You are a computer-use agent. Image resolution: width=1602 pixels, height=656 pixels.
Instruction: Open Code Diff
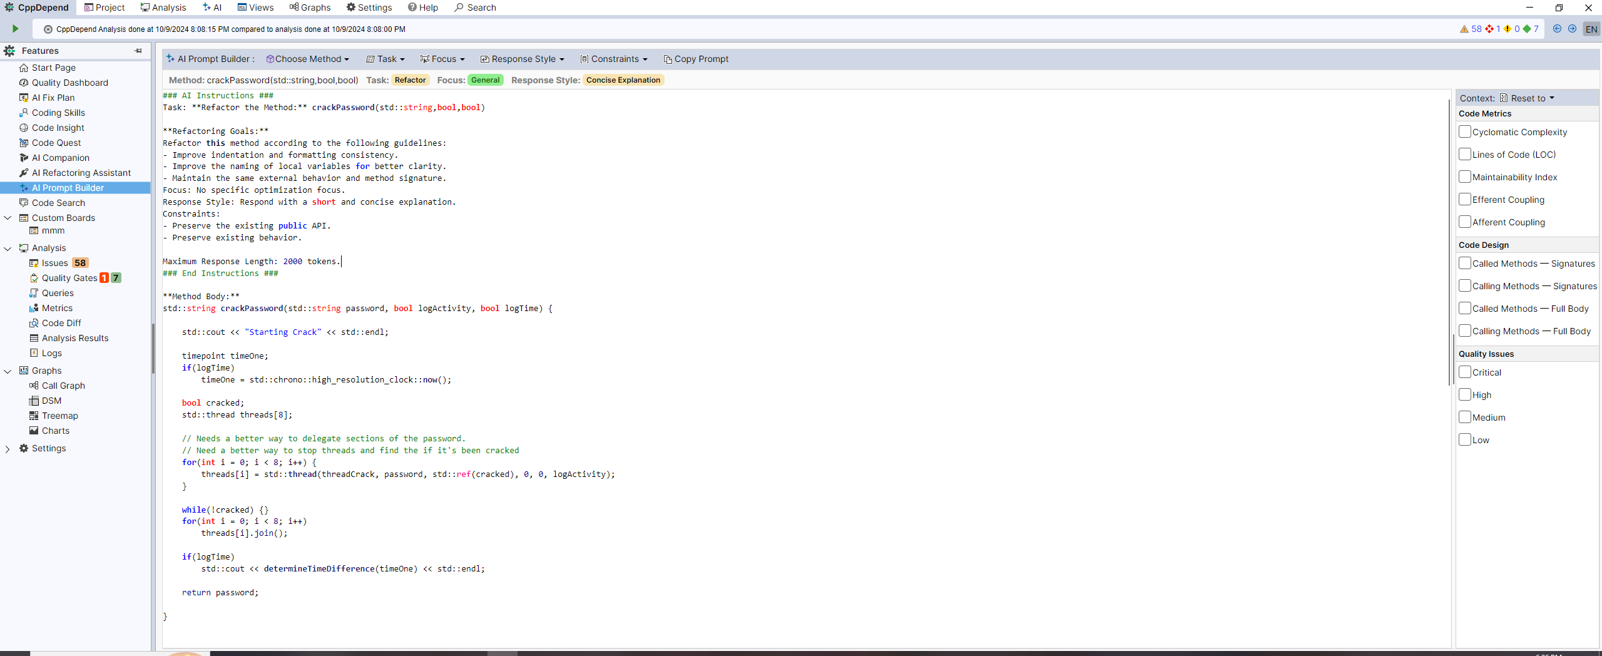(x=61, y=322)
